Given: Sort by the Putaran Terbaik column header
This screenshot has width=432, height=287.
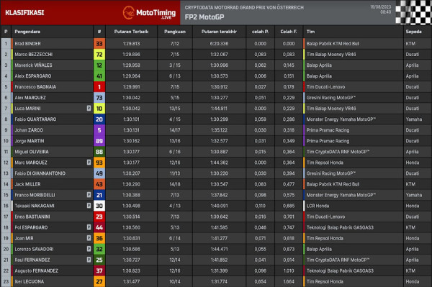Looking at the screenshot, I should pyautogui.click(x=132, y=32).
